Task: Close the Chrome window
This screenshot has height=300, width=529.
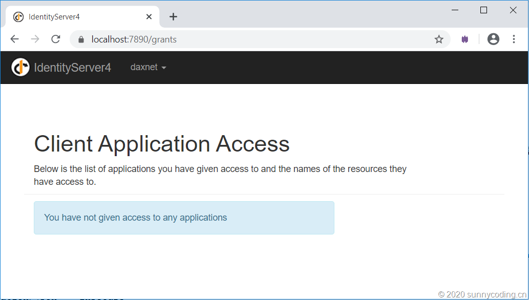Action: [x=513, y=10]
